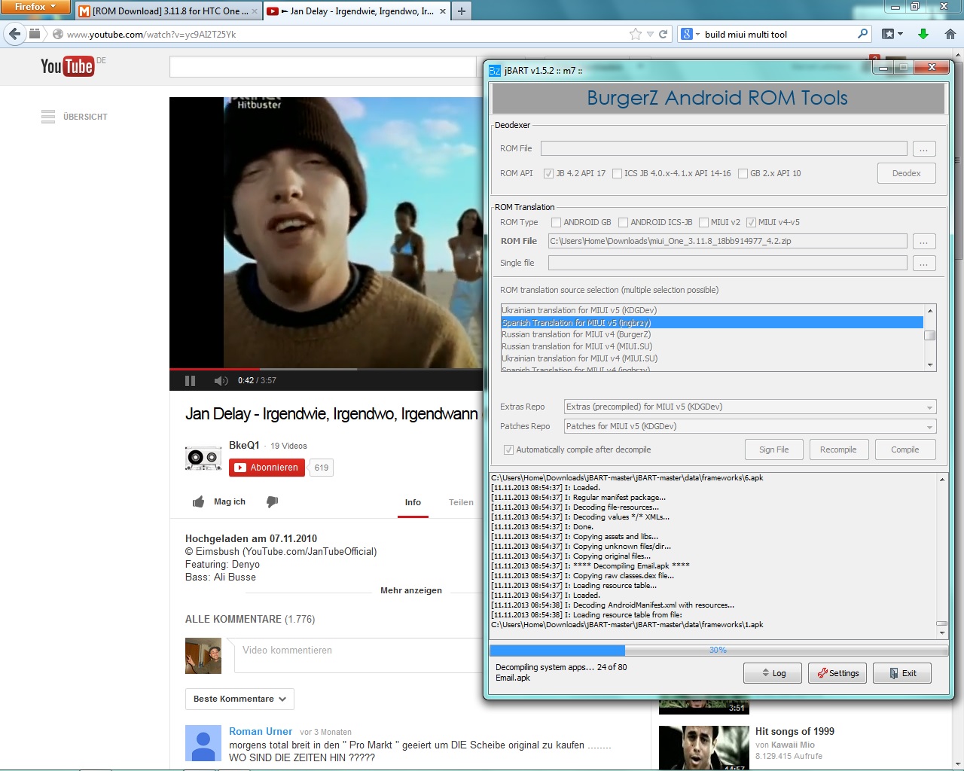Open jBART Settings button
Image resolution: width=964 pixels, height=771 pixels.
point(837,673)
